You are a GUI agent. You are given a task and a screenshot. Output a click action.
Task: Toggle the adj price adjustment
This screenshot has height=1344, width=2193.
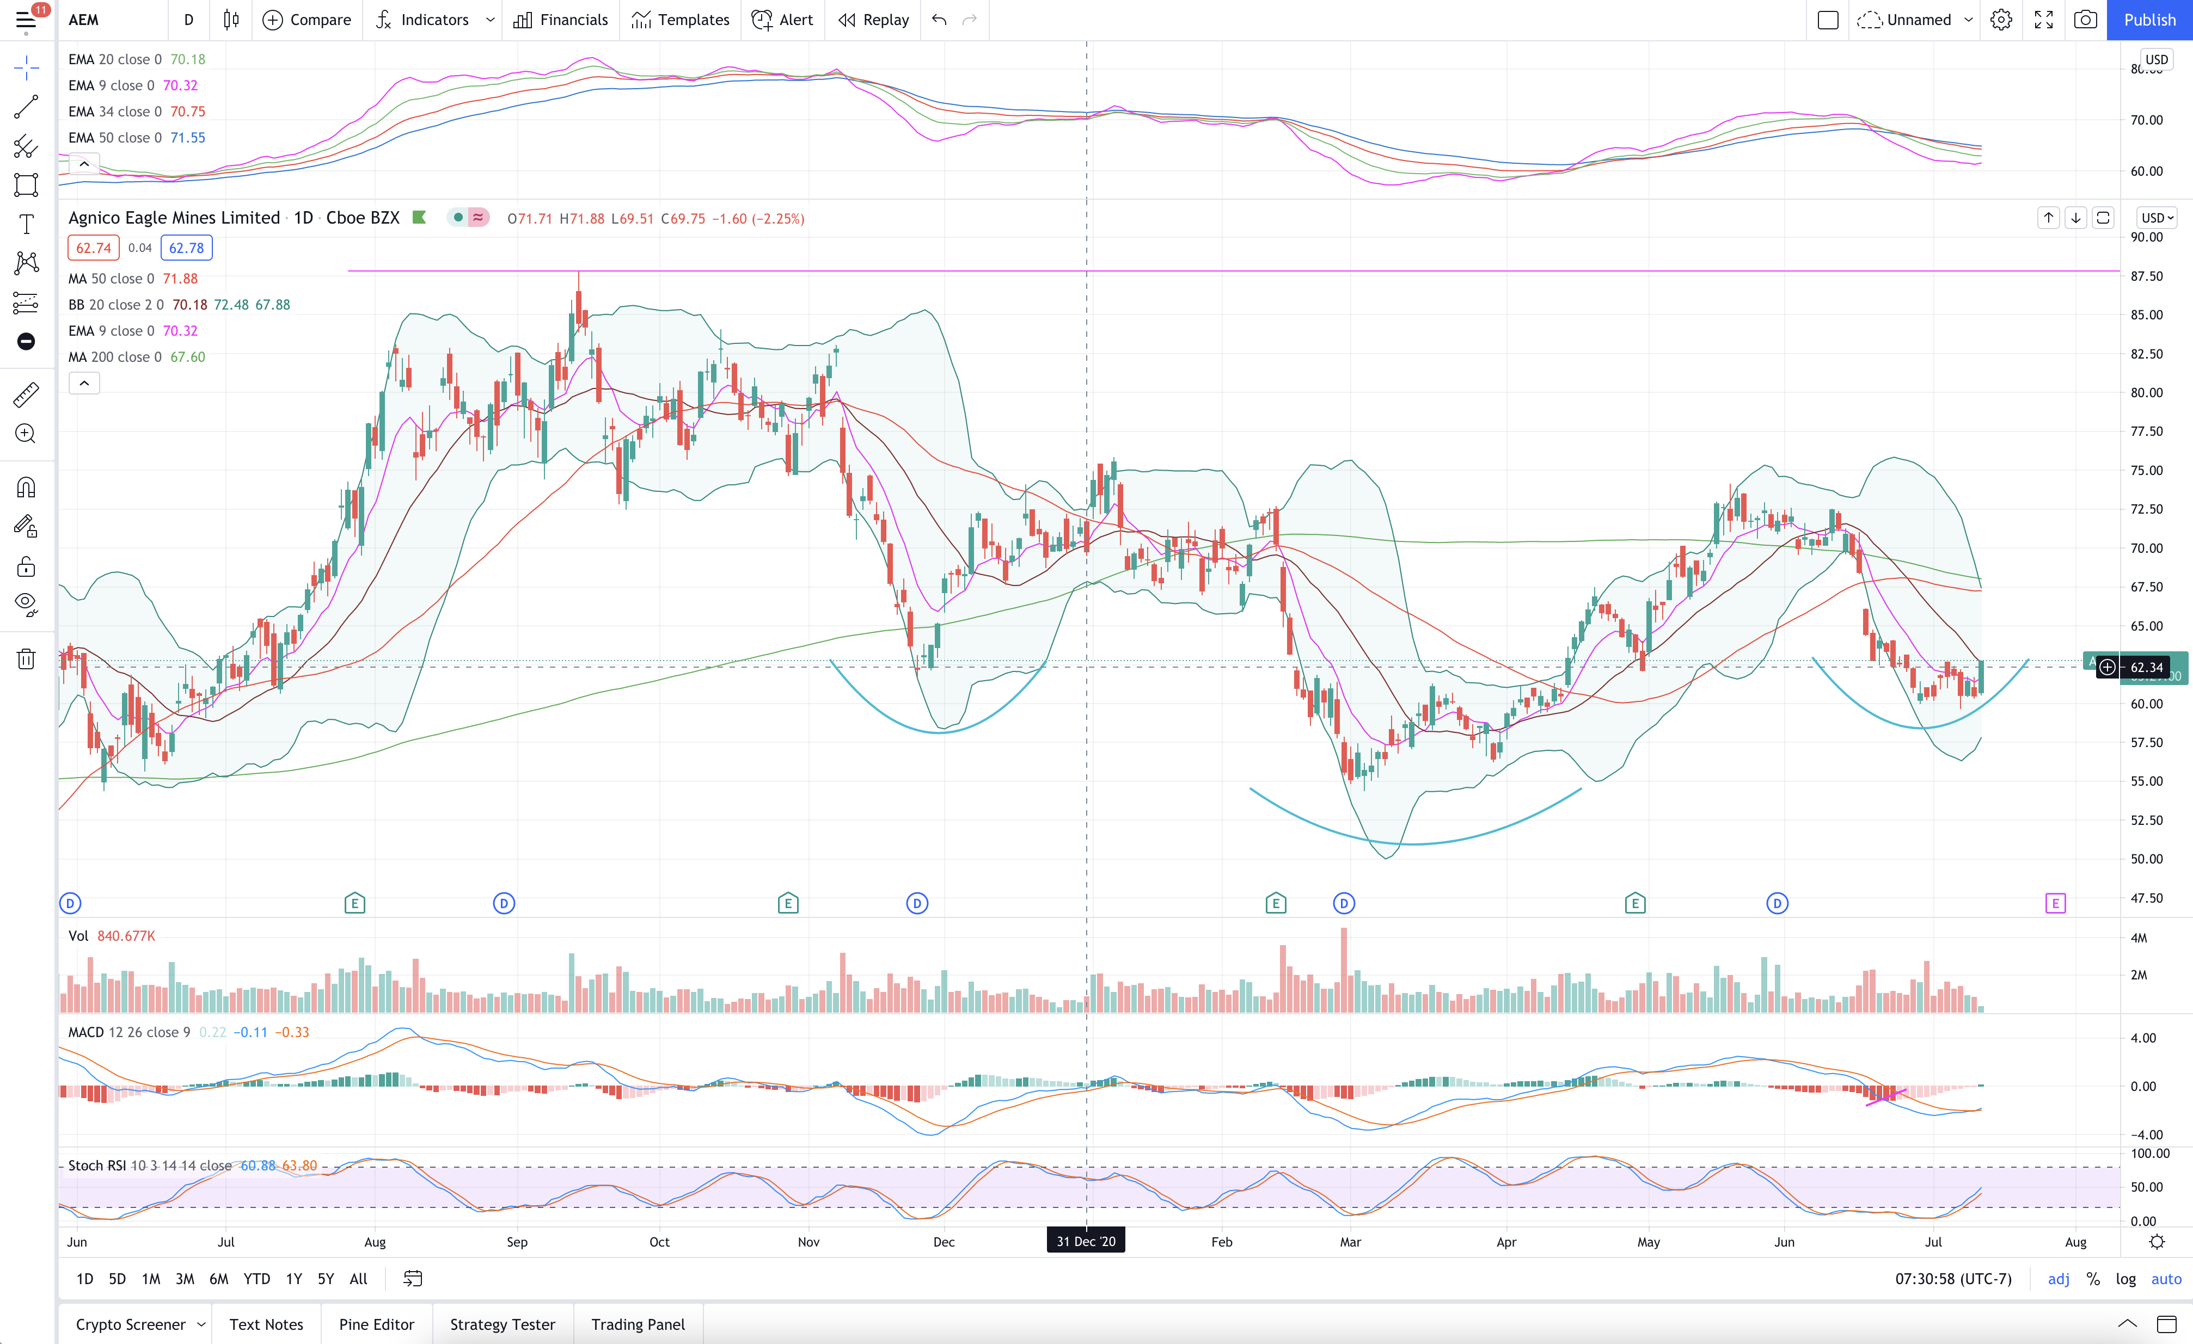point(2058,1278)
